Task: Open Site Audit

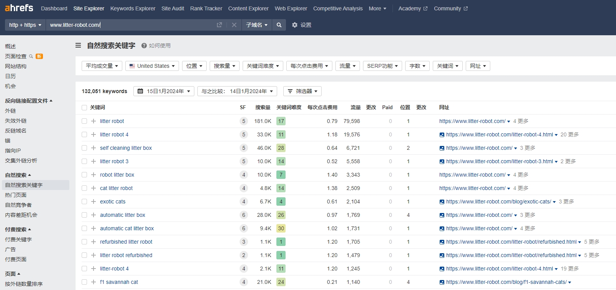Action: (172, 8)
